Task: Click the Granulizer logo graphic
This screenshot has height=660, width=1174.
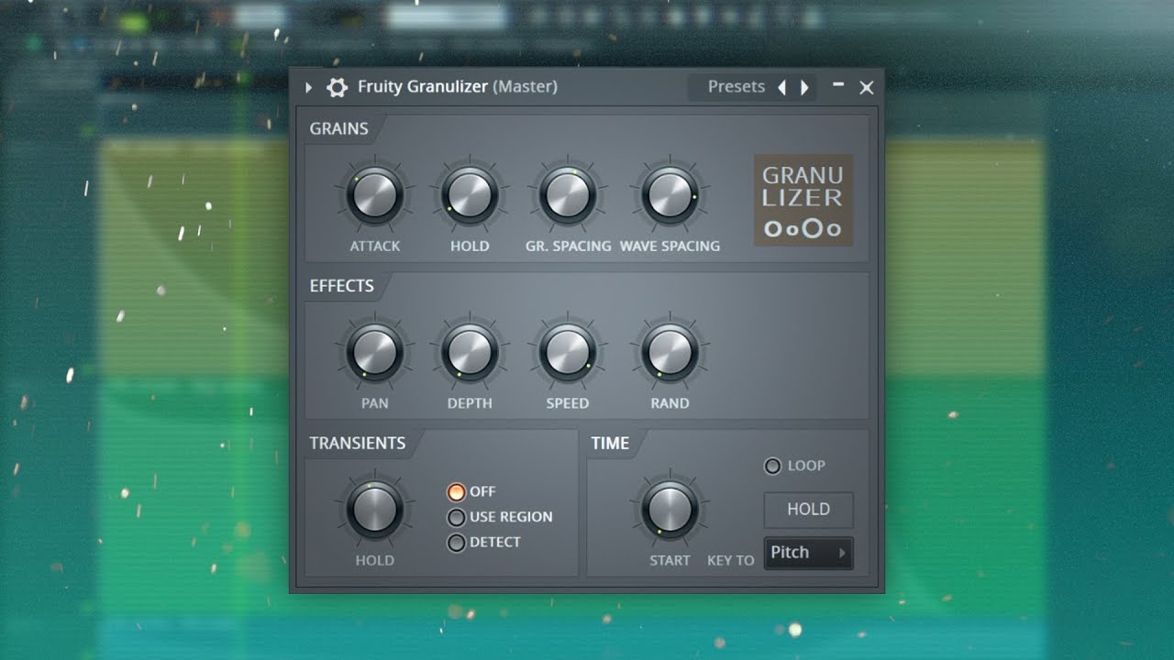Action: (803, 200)
